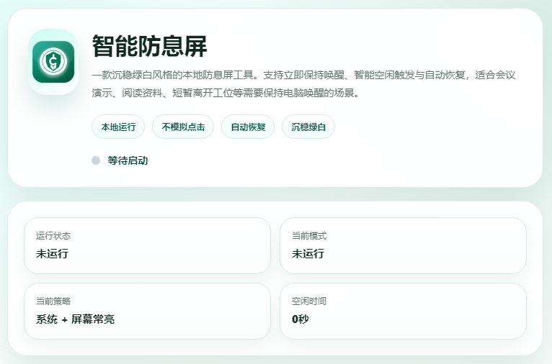This screenshot has height=364, width=552.
Task: Click the 0秒 idle time value
Action: (301, 319)
